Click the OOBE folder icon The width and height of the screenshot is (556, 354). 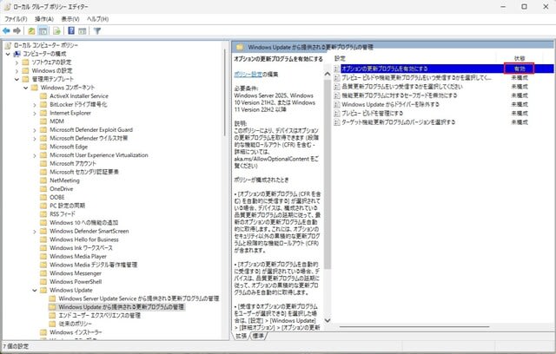coord(43,197)
